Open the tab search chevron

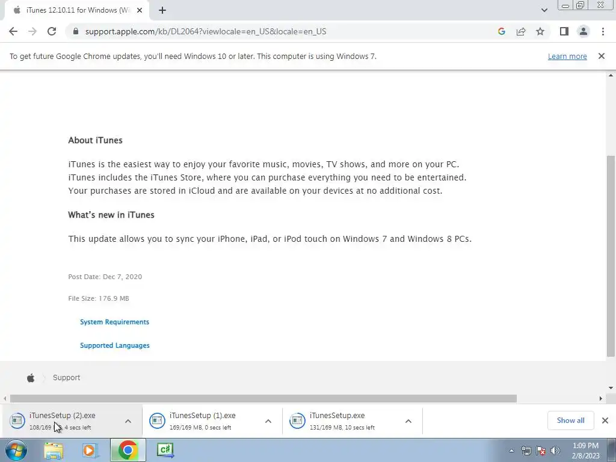click(544, 10)
